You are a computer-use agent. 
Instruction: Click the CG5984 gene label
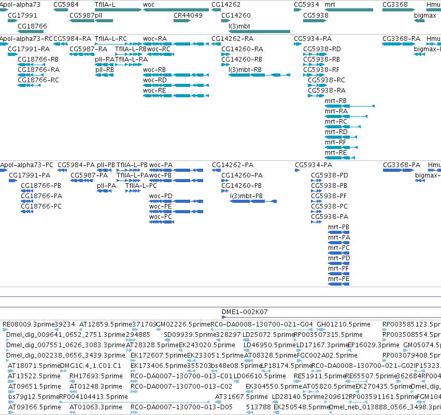(x=66, y=5)
